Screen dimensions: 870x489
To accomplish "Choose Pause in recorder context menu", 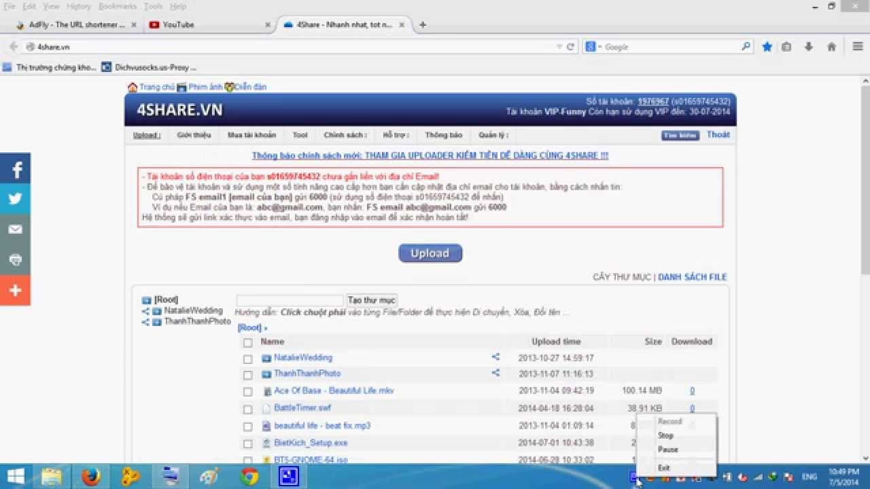I will point(667,450).
